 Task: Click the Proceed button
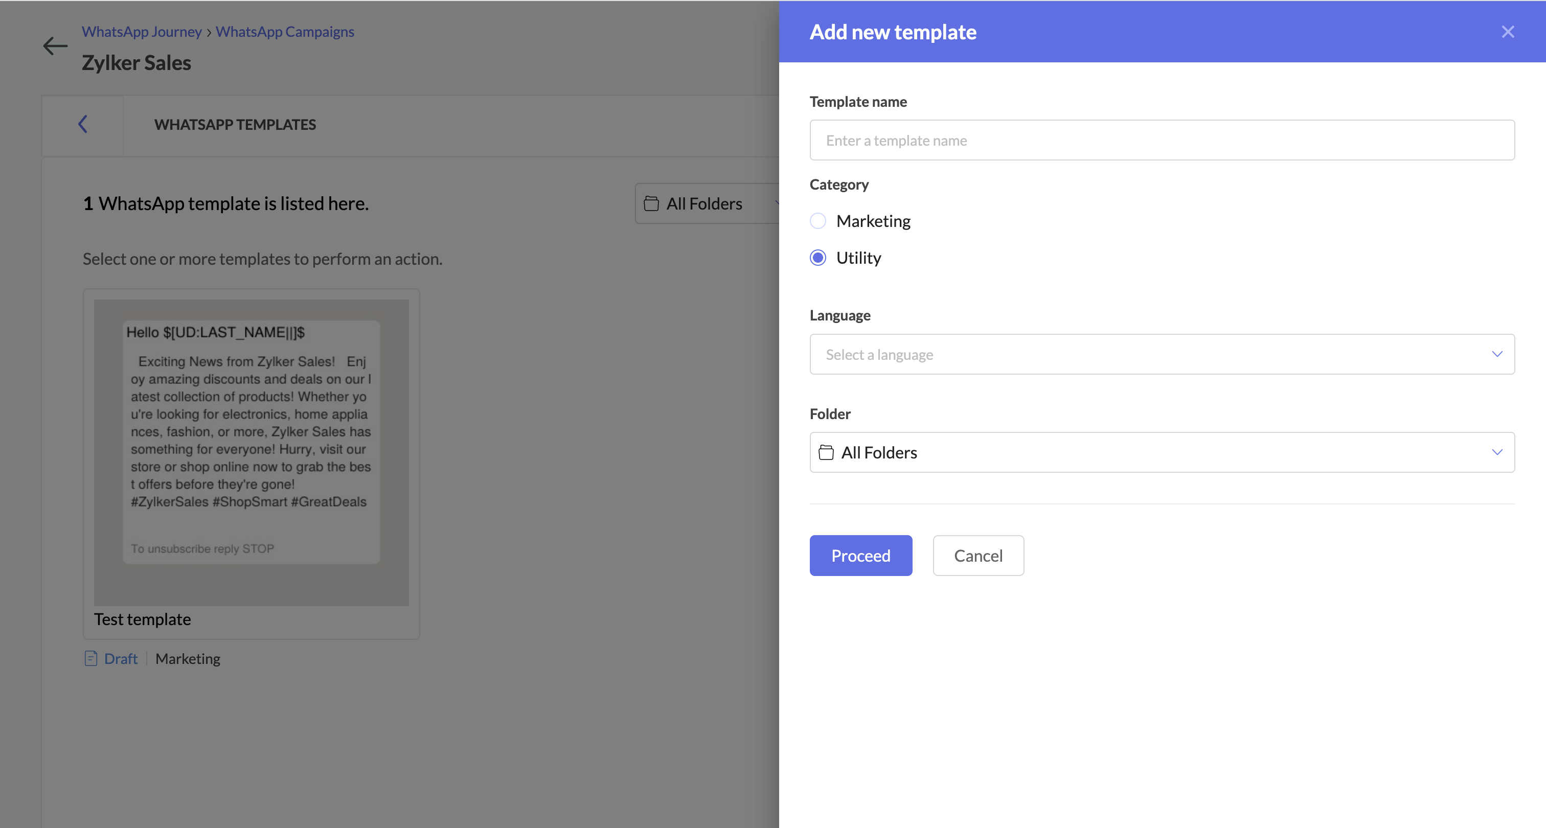coord(860,556)
